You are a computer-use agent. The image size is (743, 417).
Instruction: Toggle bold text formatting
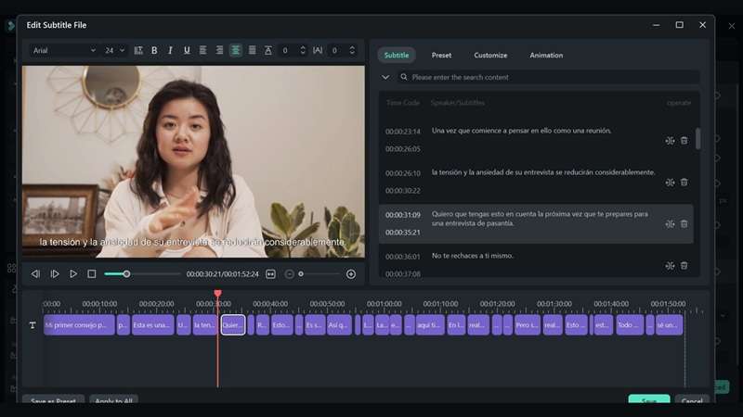click(154, 50)
